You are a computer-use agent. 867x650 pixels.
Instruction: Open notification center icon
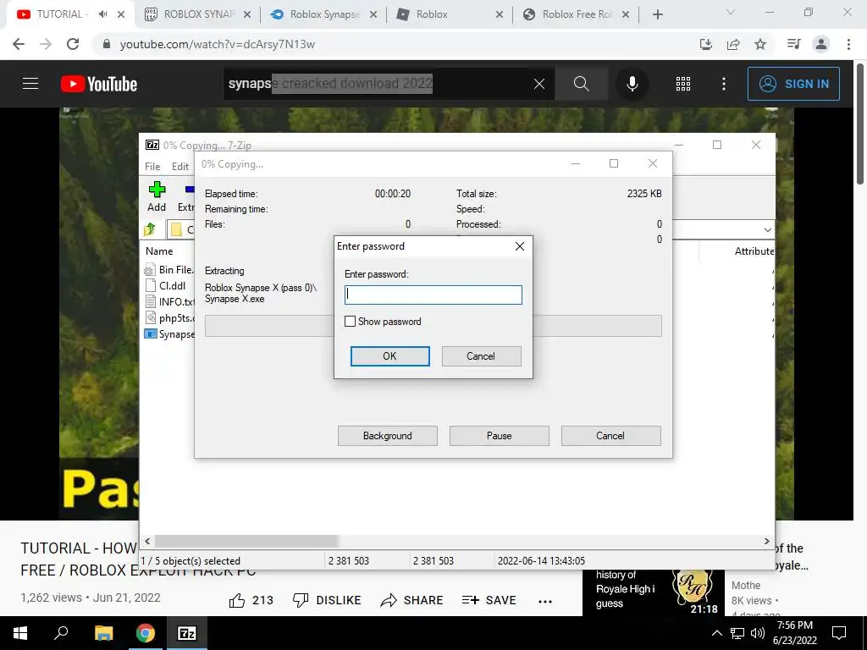[839, 633]
